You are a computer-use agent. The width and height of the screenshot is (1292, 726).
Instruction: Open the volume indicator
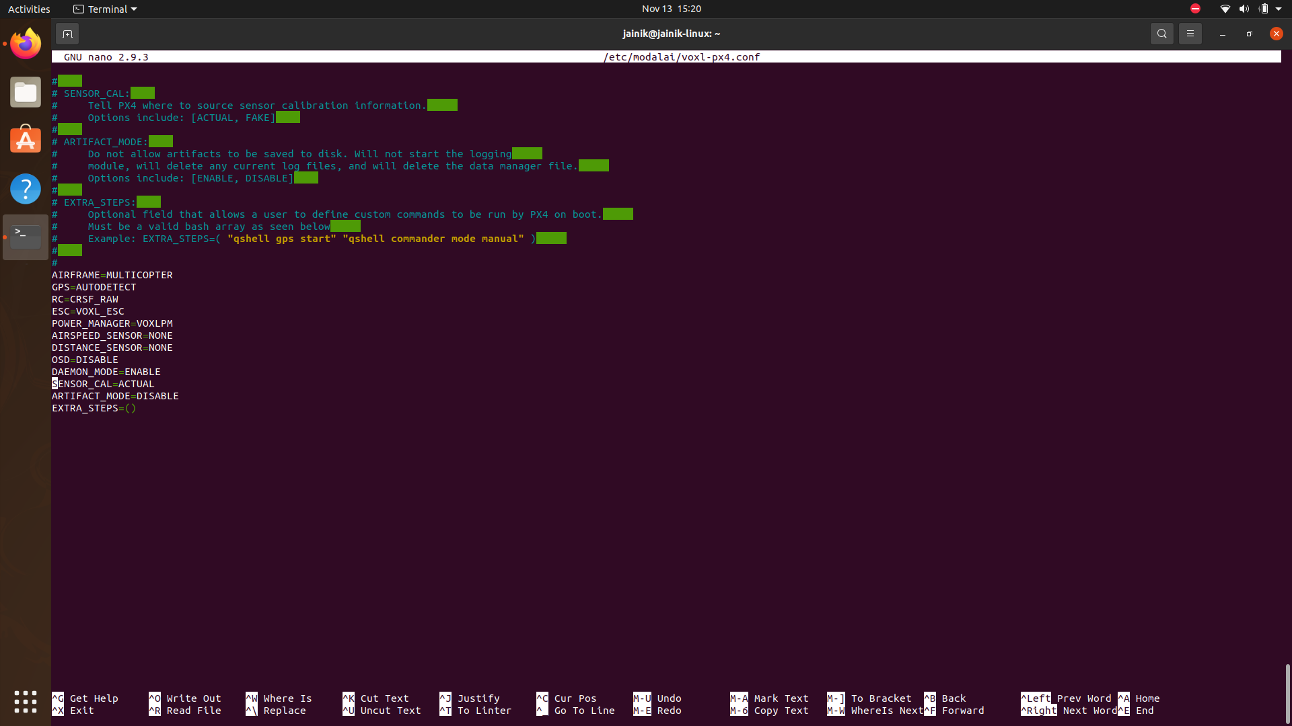[x=1244, y=9]
